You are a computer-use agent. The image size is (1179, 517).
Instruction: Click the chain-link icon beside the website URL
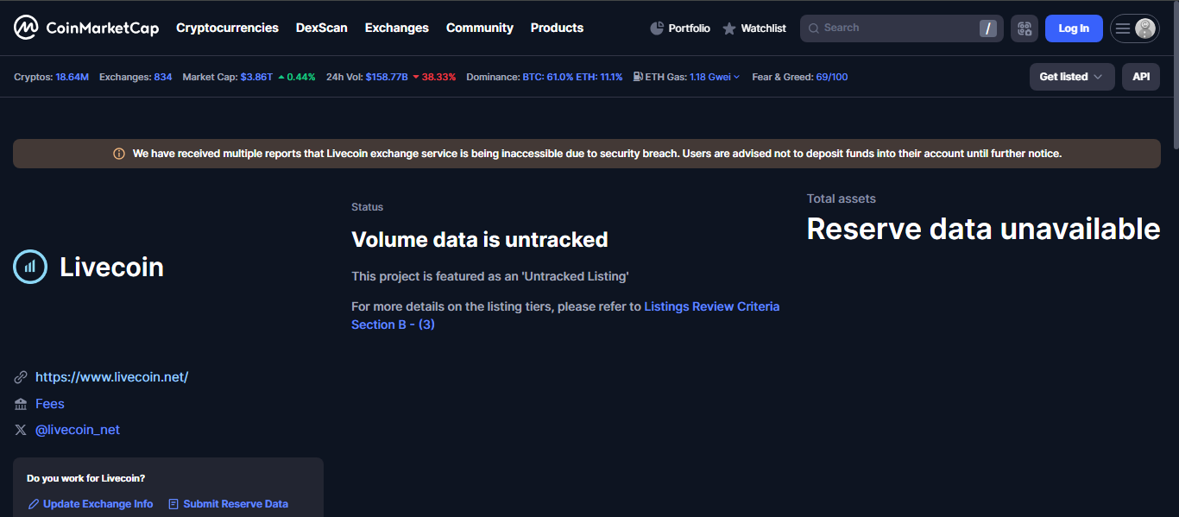[x=20, y=376]
